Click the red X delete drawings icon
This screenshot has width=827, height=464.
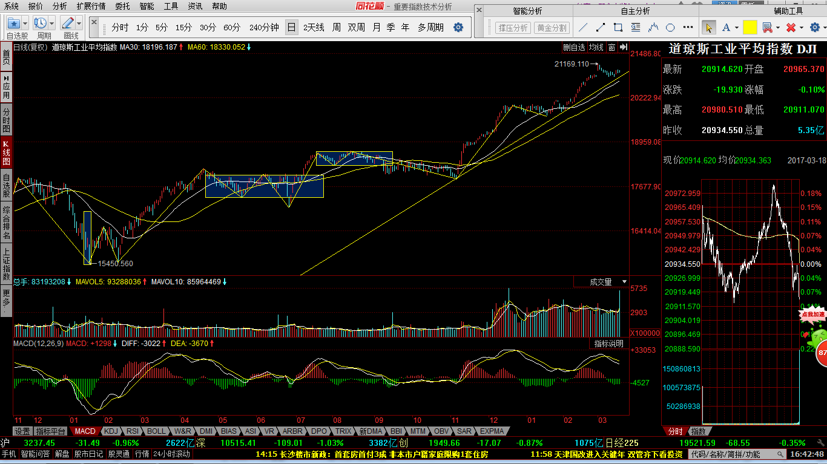[x=791, y=27]
